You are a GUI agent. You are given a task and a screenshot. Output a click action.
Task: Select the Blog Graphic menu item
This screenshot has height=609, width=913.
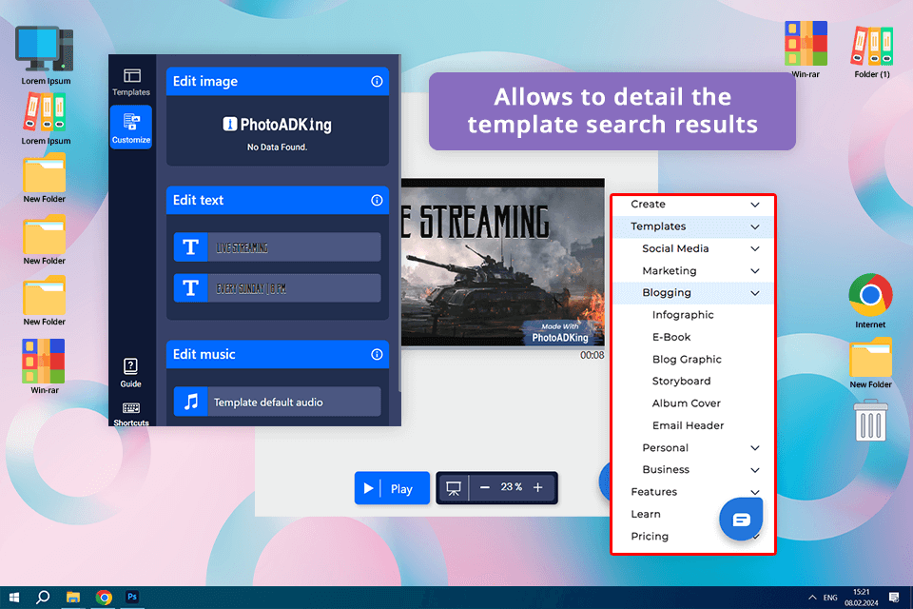point(687,360)
